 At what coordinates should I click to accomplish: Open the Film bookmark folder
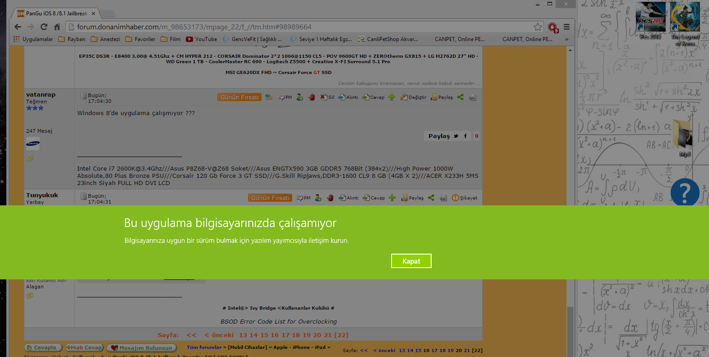pyautogui.click(x=170, y=39)
